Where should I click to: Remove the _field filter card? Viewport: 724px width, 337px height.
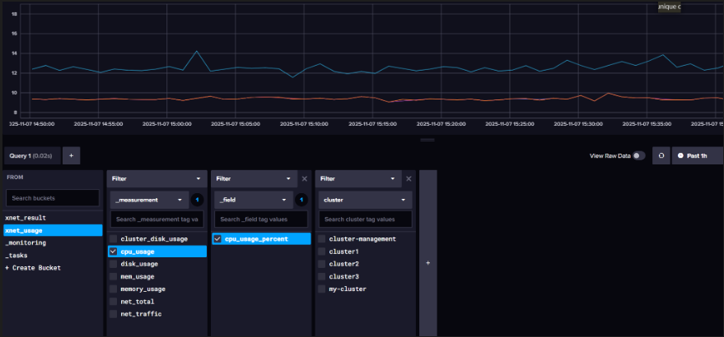tap(304, 179)
